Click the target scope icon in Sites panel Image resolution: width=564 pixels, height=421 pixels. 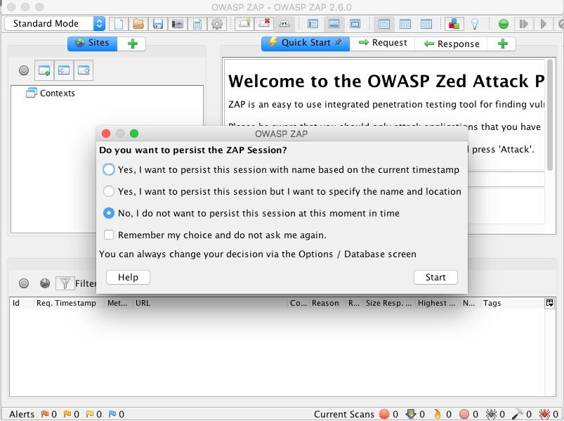pos(24,70)
